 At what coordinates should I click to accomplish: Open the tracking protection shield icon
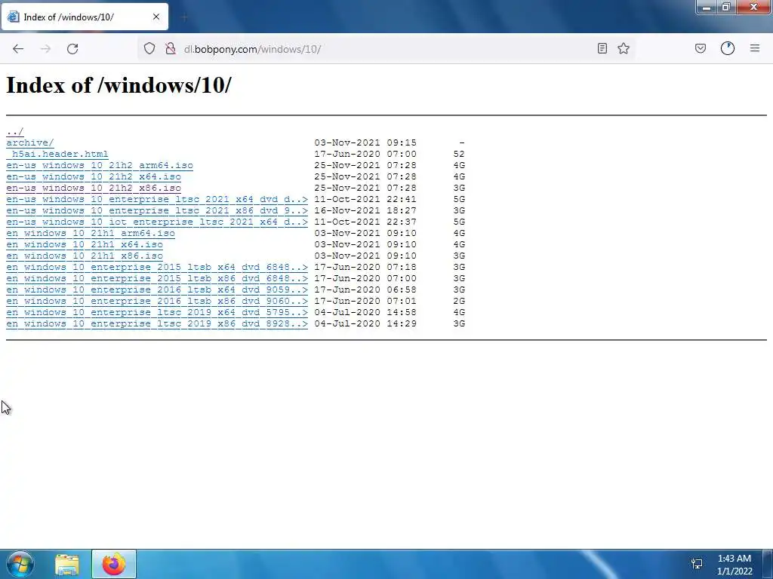pos(149,48)
